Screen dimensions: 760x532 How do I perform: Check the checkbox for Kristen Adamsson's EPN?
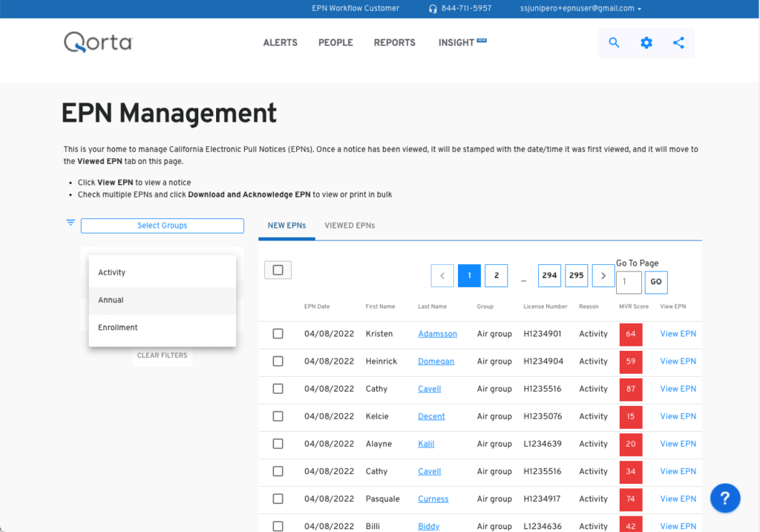click(x=278, y=333)
